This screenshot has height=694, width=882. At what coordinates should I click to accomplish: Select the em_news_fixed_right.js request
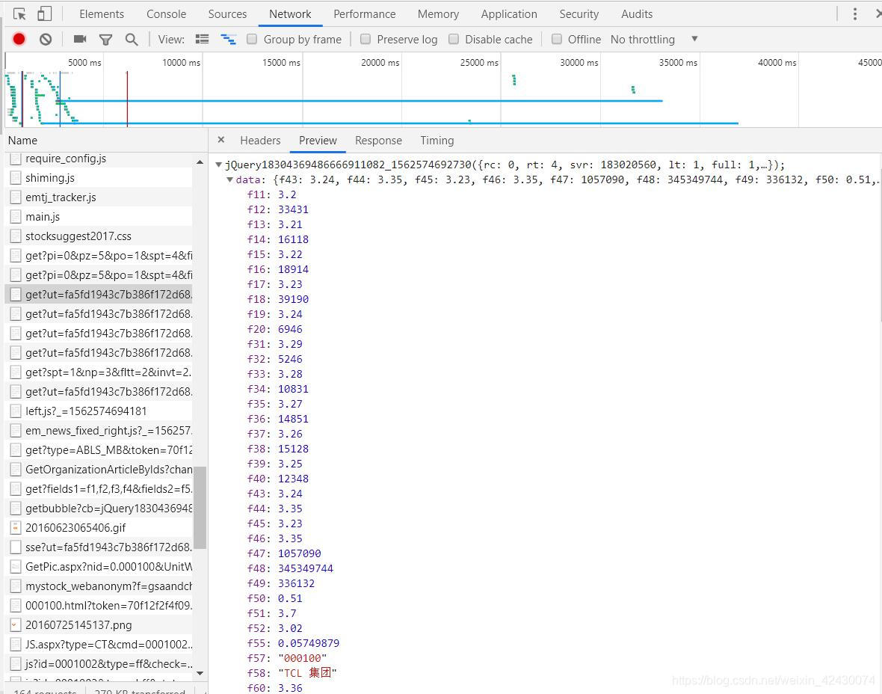[x=99, y=431]
